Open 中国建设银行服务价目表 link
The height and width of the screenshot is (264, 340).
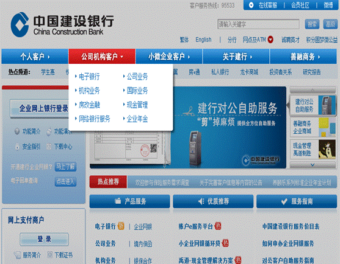291,226
